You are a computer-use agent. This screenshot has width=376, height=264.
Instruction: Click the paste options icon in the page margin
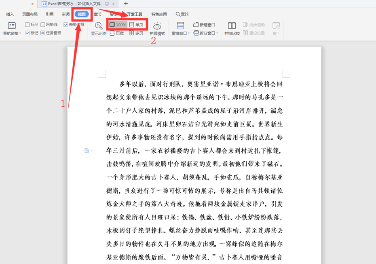[87, 150]
